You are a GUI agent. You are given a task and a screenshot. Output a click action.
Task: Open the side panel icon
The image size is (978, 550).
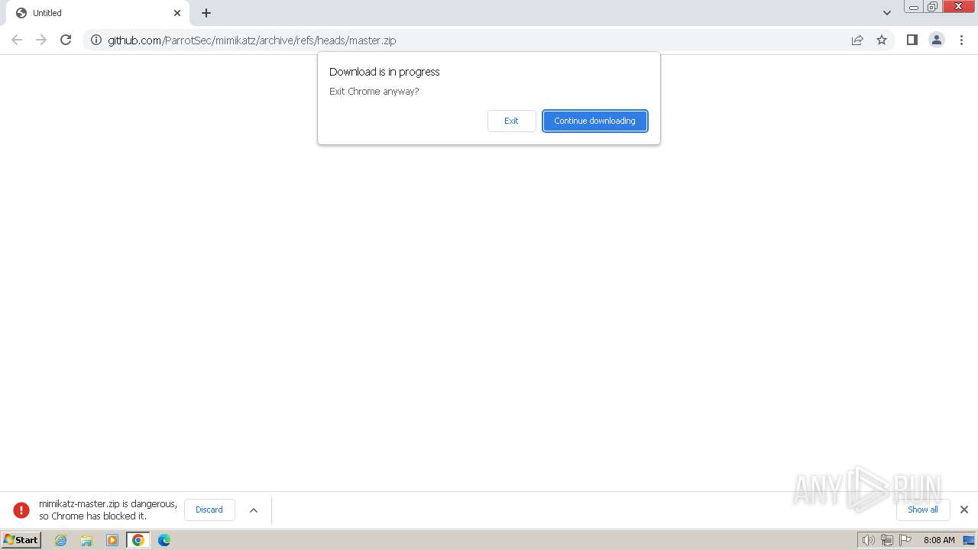[912, 40]
